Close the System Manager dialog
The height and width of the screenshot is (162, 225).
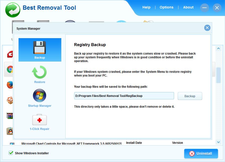point(207,28)
